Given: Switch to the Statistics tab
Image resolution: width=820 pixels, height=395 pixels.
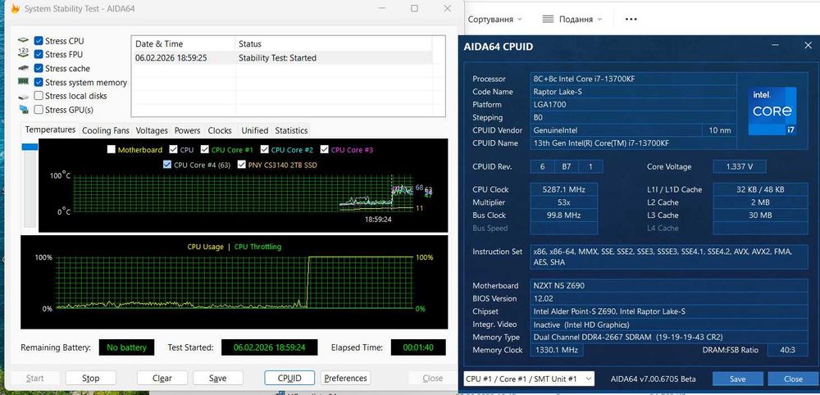Looking at the screenshot, I should 291,130.
